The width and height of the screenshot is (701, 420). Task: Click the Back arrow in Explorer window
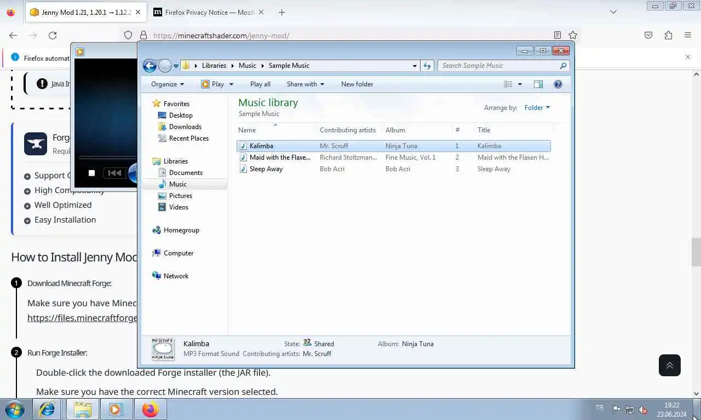pyautogui.click(x=150, y=66)
